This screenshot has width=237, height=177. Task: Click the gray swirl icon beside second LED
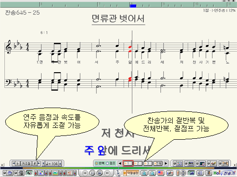(x=21, y=173)
